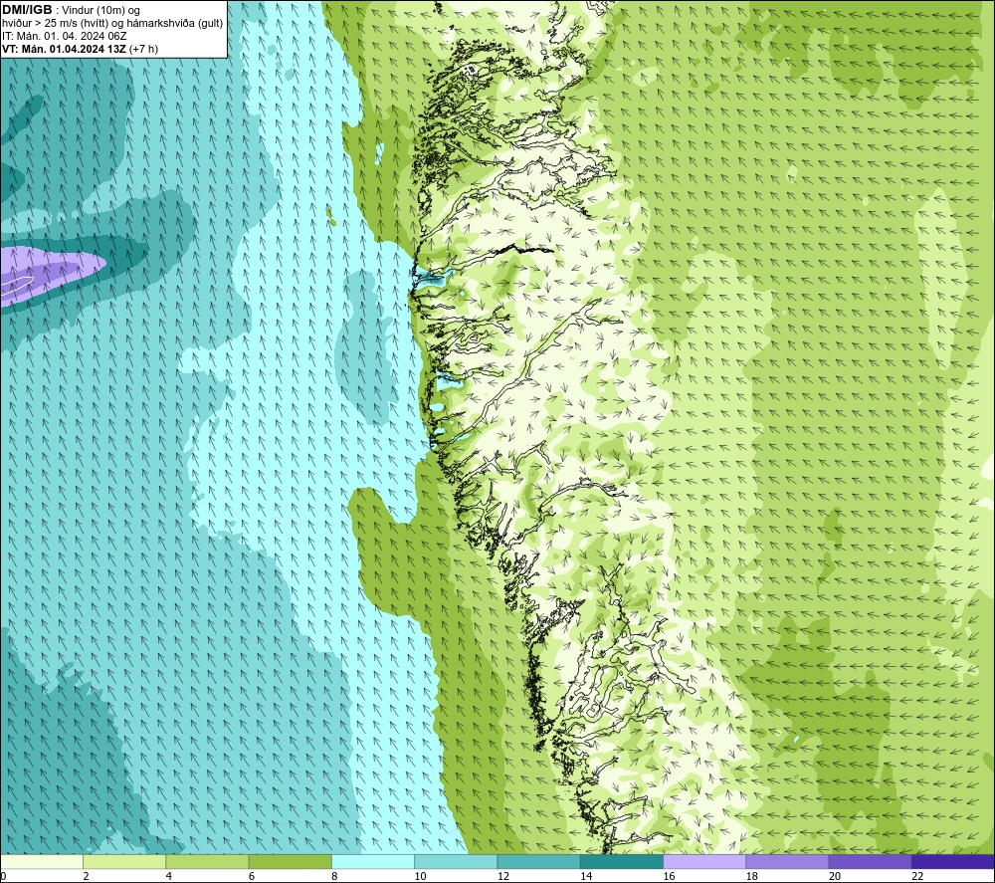The width and height of the screenshot is (995, 883).
Task: Click the 20–22 m/s violet legend swatch
Action: pyautogui.click(x=870, y=862)
